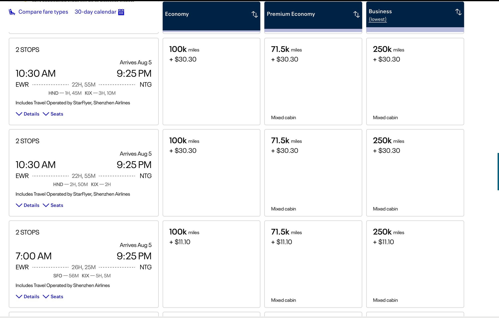Click the seat icon beside Compare fare types

click(12, 12)
